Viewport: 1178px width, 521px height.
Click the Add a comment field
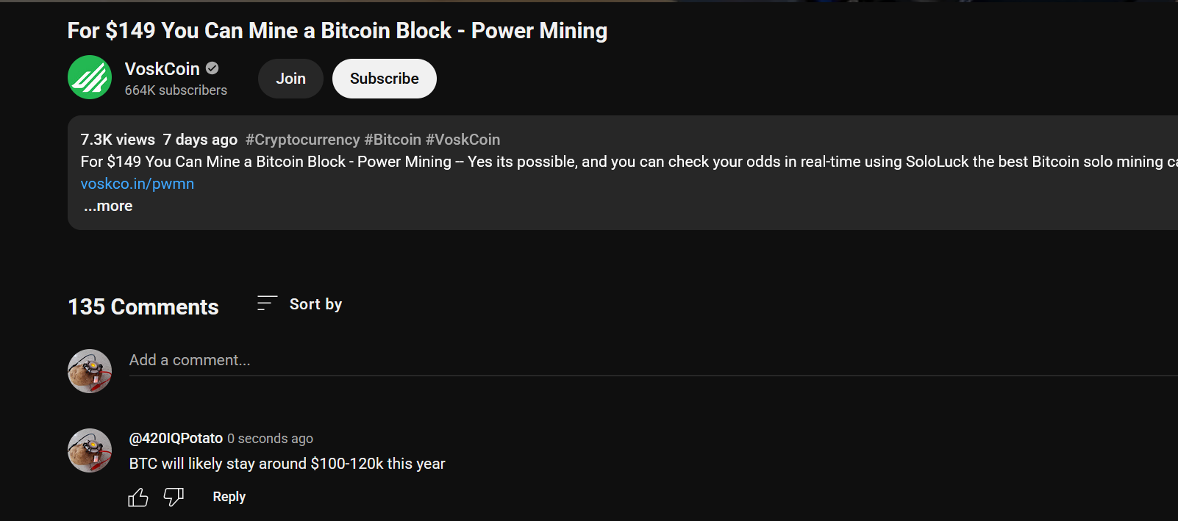pyautogui.click(x=653, y=361)
